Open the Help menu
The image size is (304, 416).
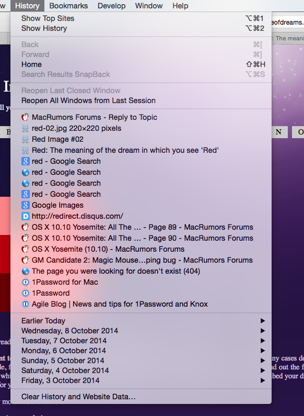click(180, 6)
